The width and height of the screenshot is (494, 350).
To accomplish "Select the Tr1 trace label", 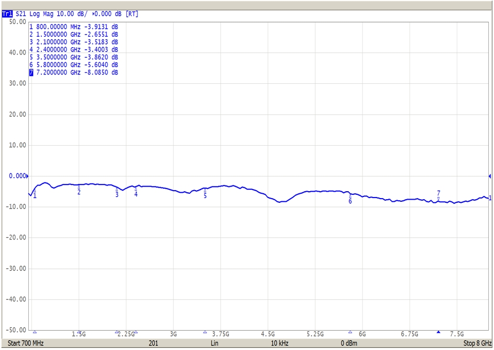I will (x=7, y=14).
